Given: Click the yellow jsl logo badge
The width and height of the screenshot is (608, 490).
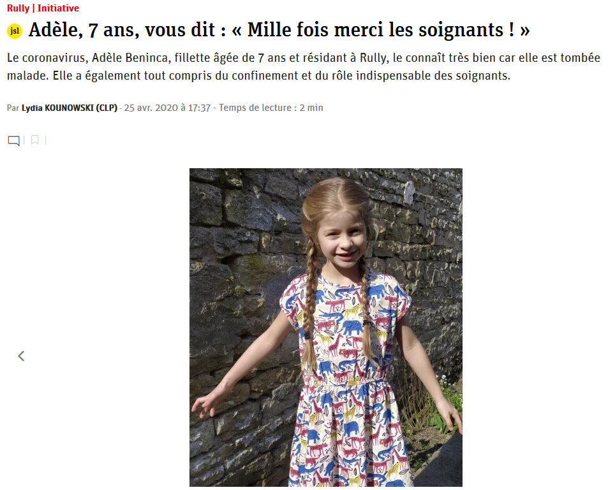Looking at the screenshot, I should tap(14, 31).
